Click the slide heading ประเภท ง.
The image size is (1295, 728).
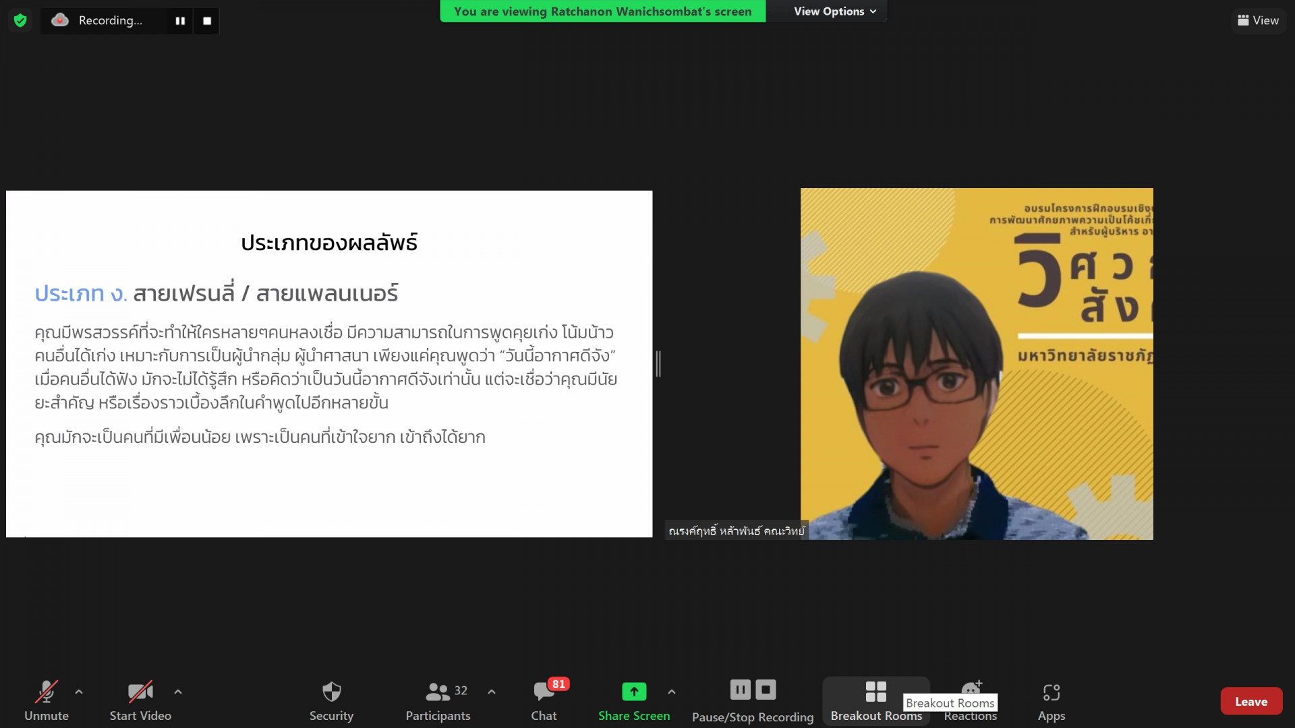point(81,294)
